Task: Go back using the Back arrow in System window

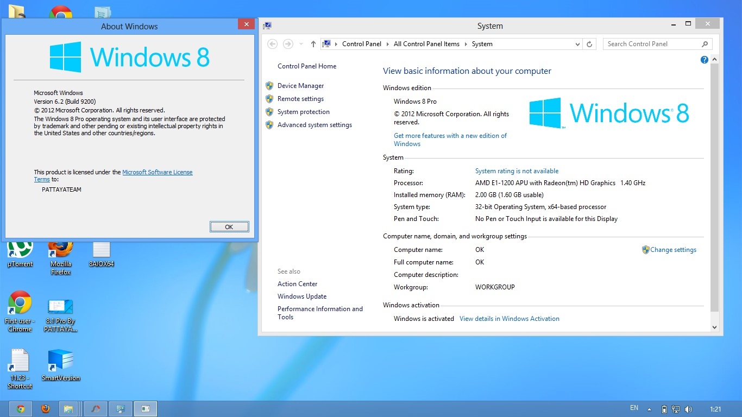Action: pyautogui.click(x=273, y=44)
